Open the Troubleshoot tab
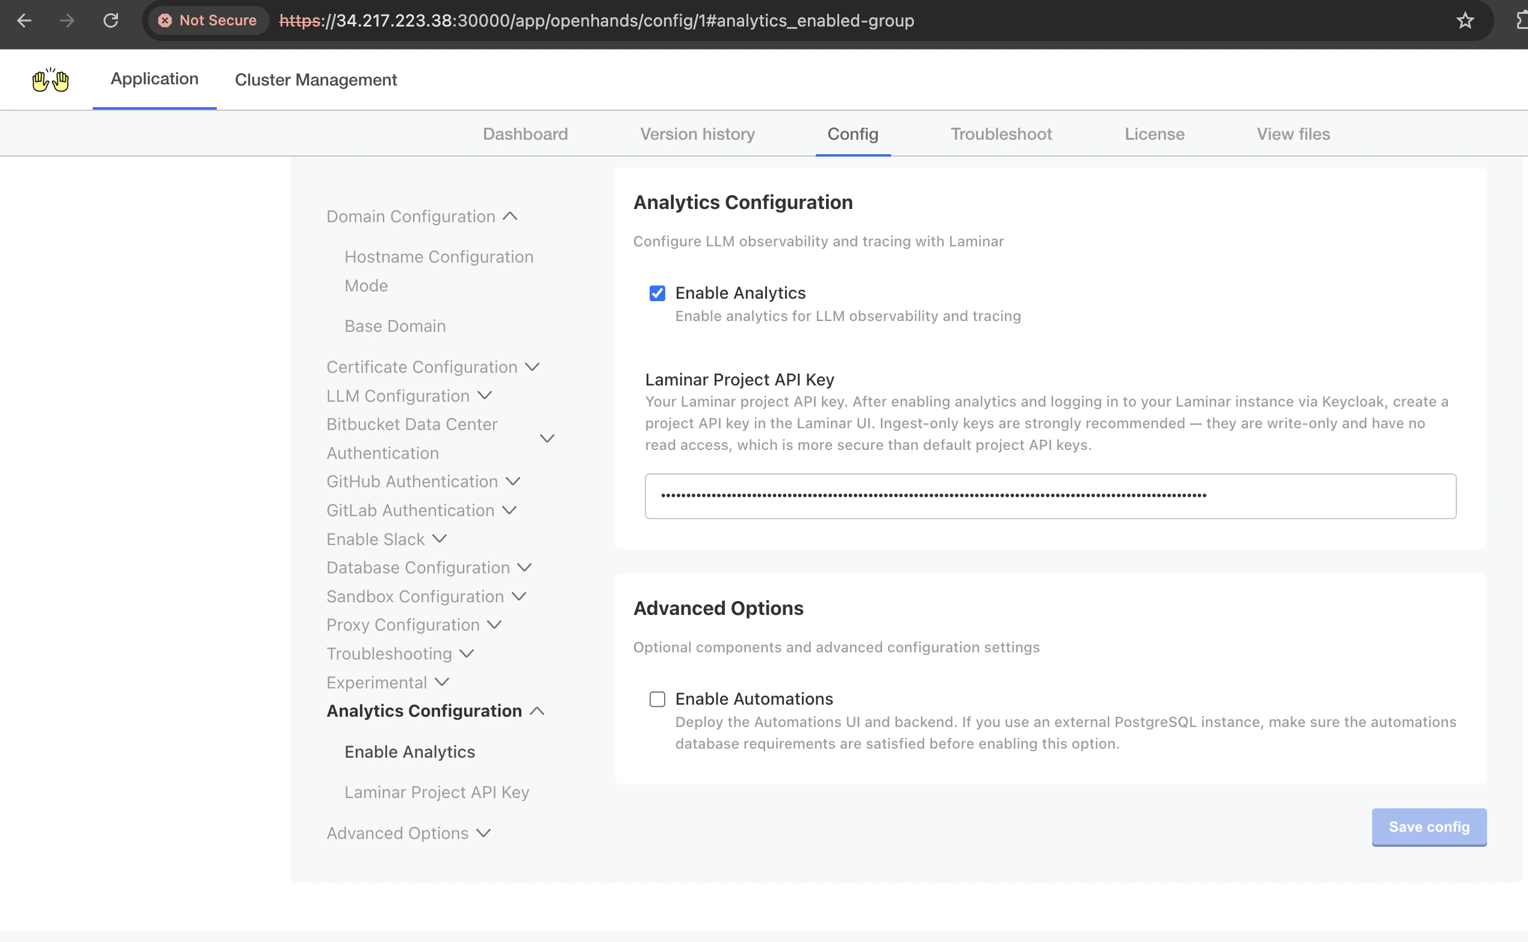This screenshot has width=1528, height=942. pos(1001,134)
